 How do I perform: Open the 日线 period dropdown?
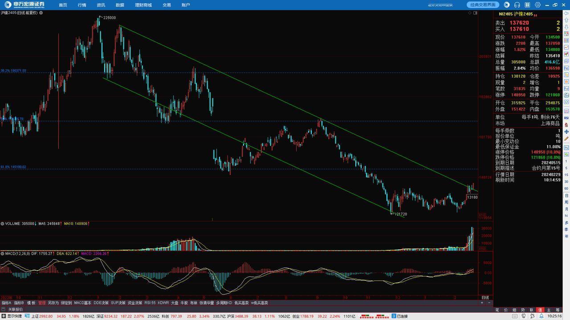pos(485,298)
